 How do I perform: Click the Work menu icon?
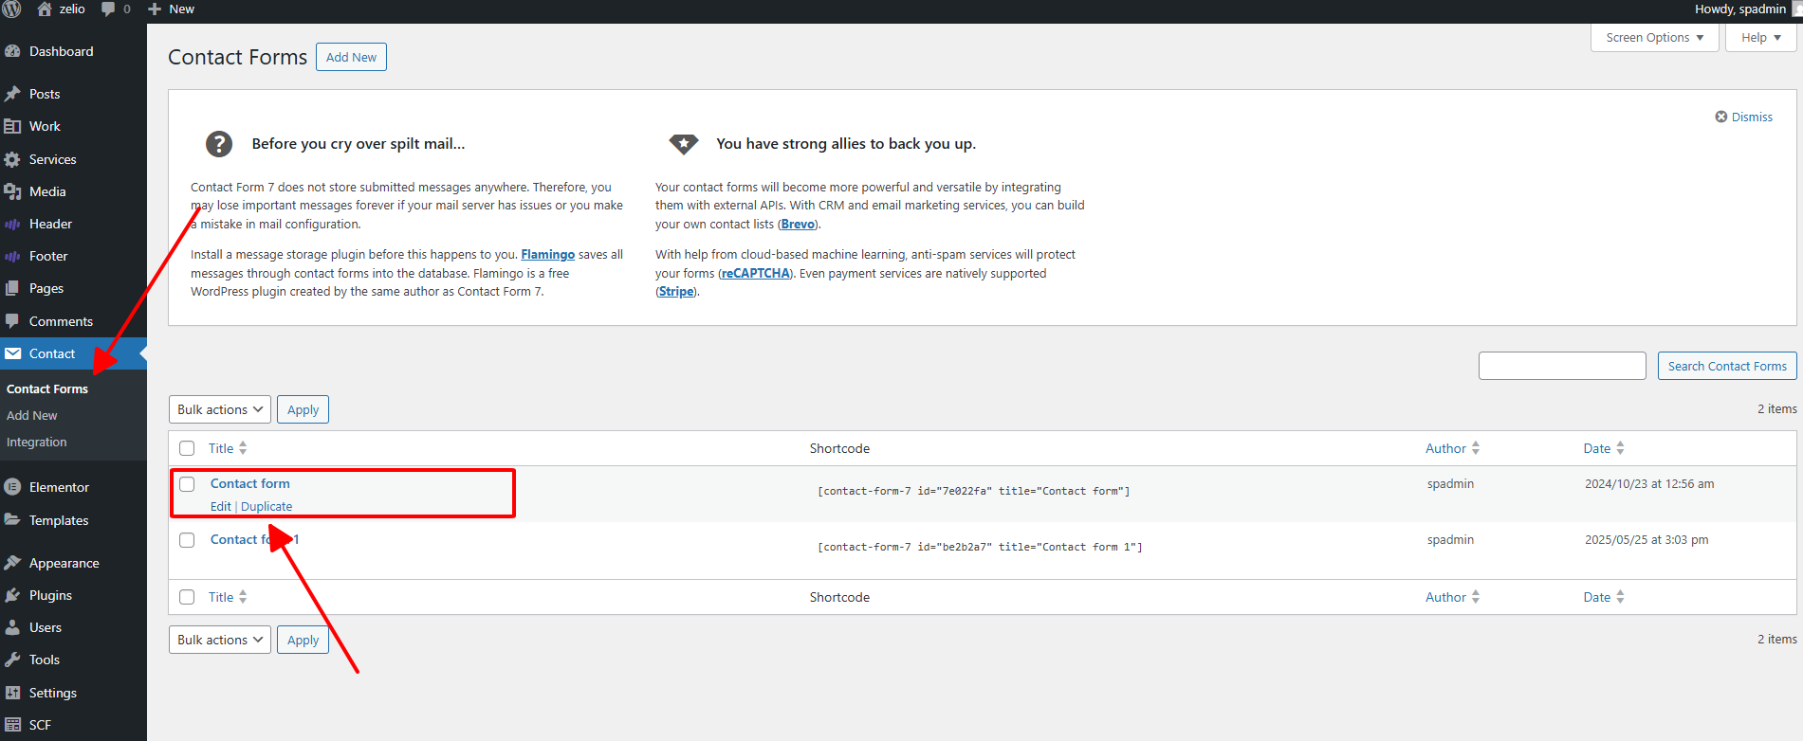click(x=12, y=126)
